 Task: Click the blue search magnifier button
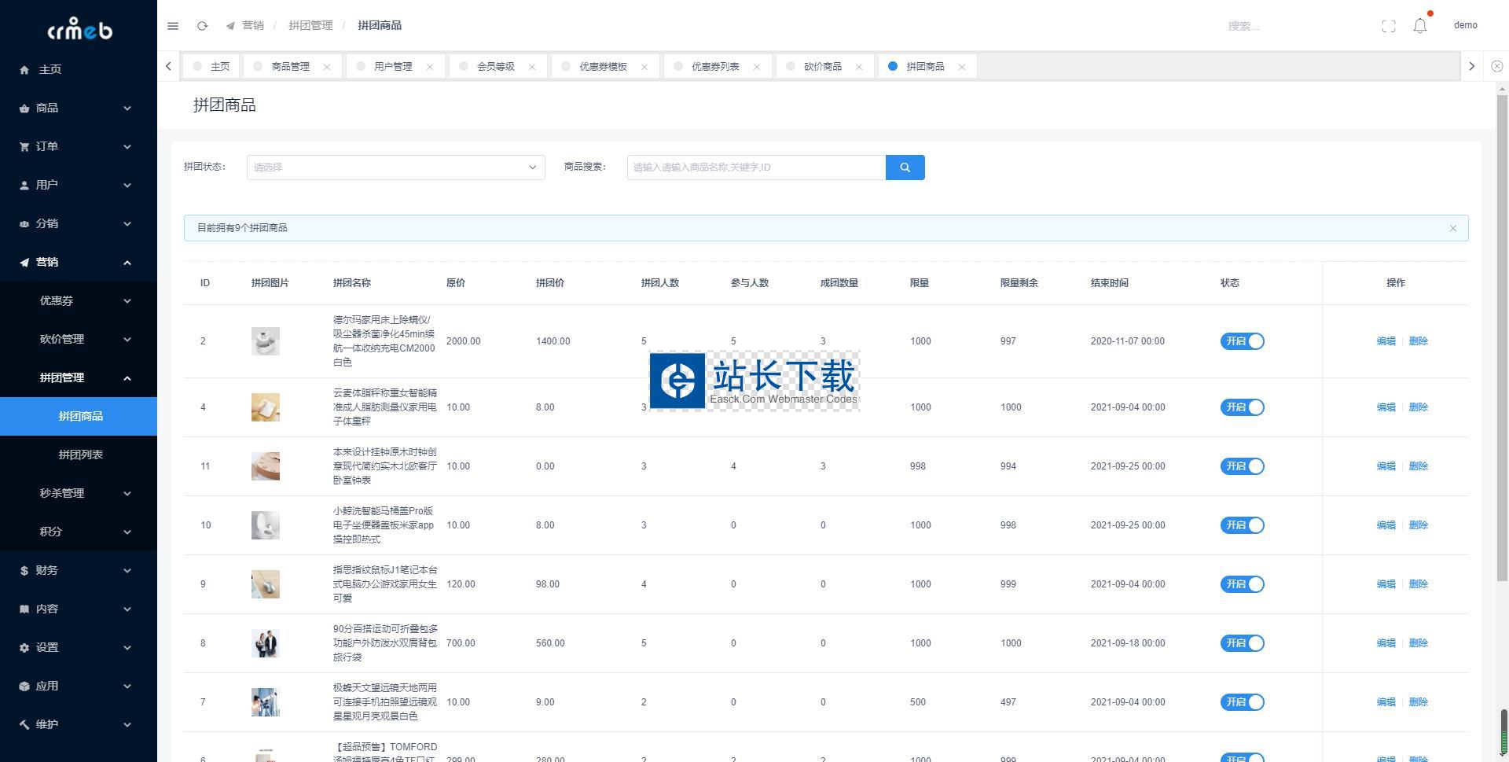click(x=905, y=167)
